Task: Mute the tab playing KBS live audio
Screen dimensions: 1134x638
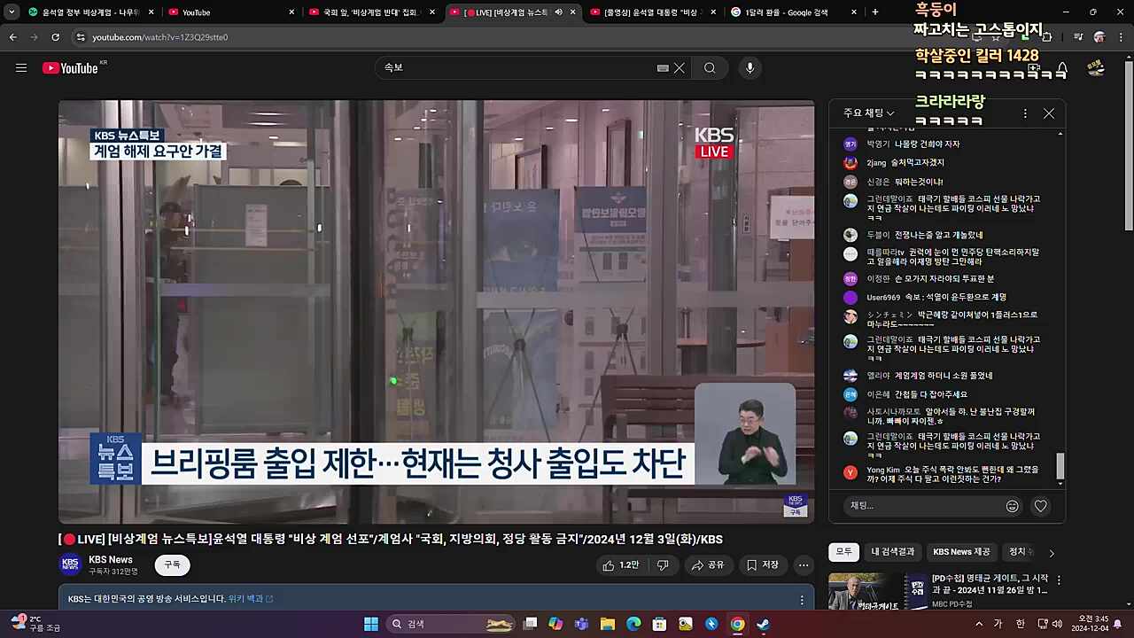Action: [x=558, y=12]
